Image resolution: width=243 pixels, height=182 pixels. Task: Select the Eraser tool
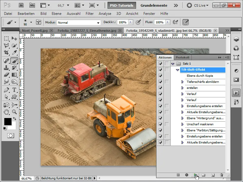point(6,75)
